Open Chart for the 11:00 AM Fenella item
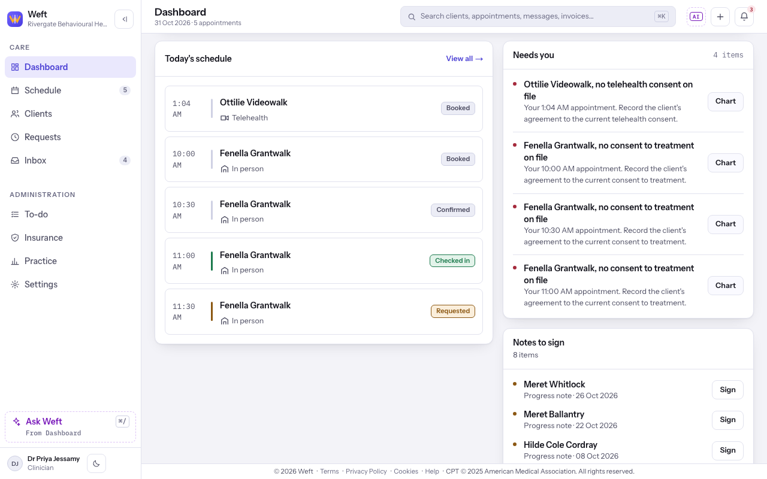 (726, 286)
